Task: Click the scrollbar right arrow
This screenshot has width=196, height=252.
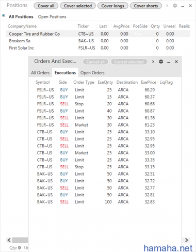Action: click(x=187, y=240)
